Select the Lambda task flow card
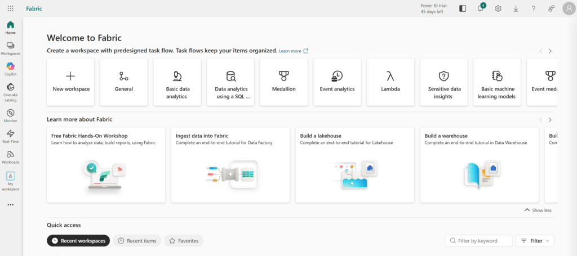Image resolution: width=577 pixels, height=256 pixels. point(390,82)
